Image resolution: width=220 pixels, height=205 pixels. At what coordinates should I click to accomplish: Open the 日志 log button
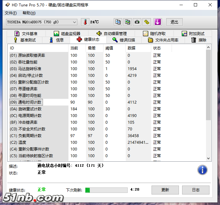pyautogui.click(x=196, y=190)
